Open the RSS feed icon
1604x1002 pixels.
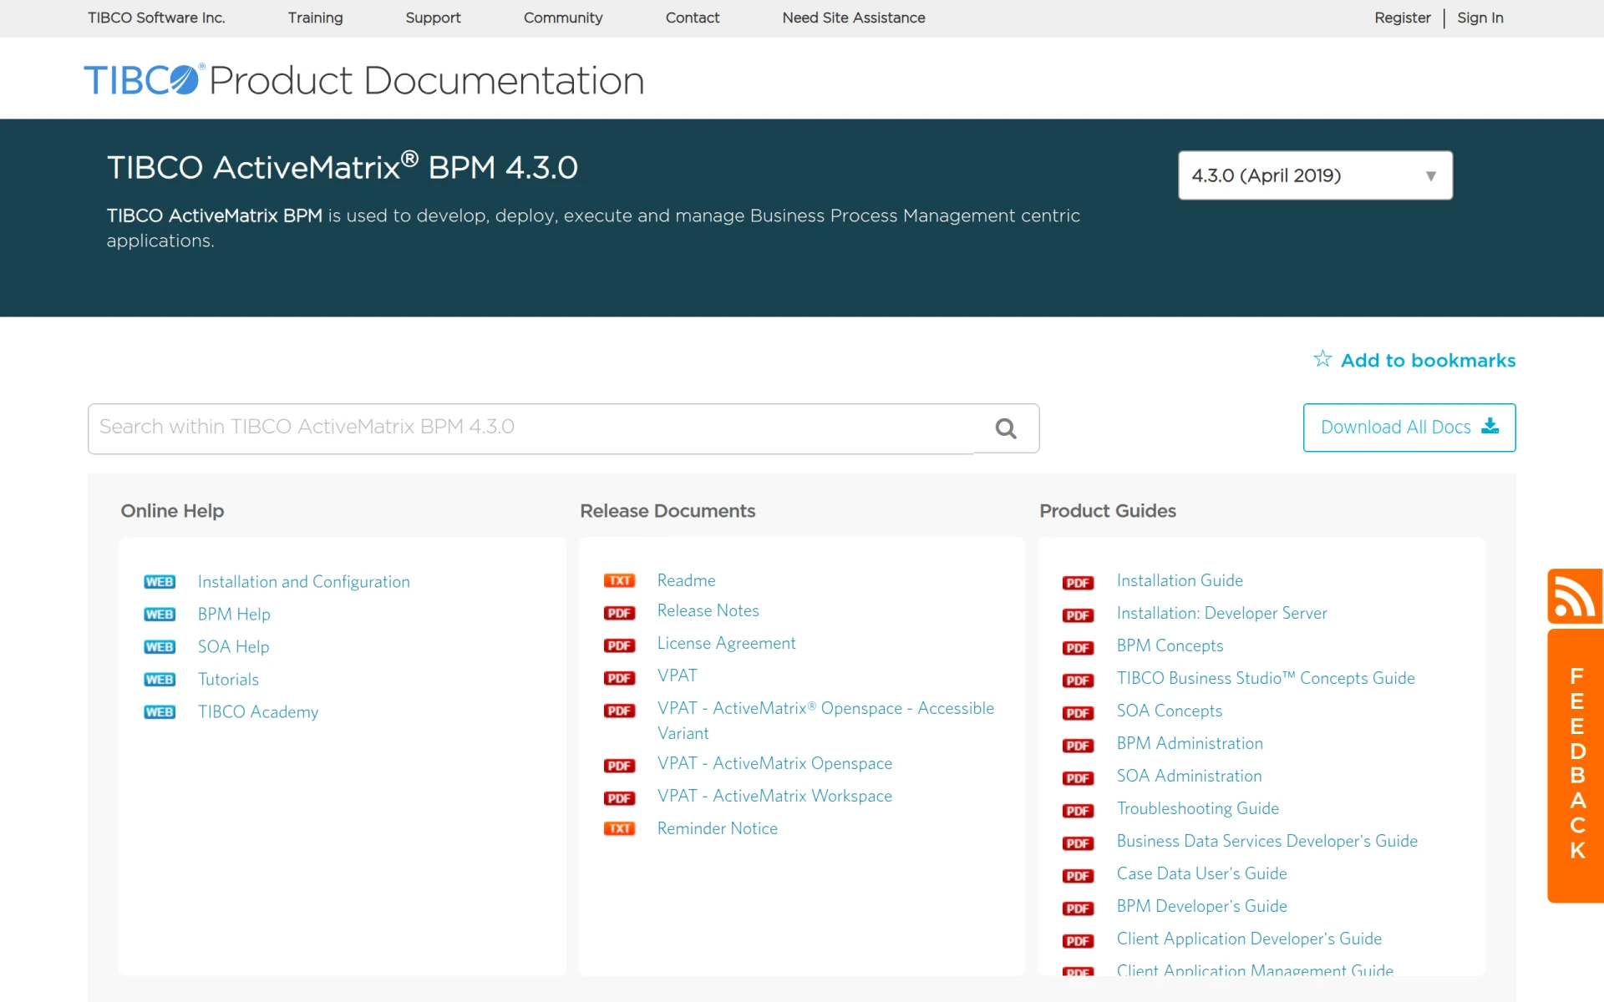1575,596
